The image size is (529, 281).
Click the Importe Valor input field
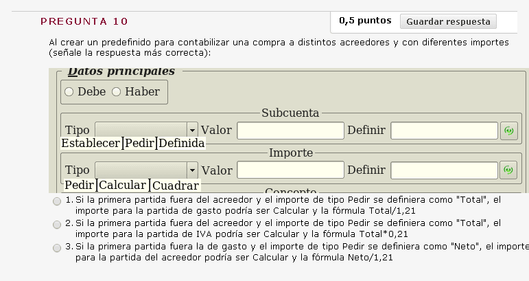(290, 170)
